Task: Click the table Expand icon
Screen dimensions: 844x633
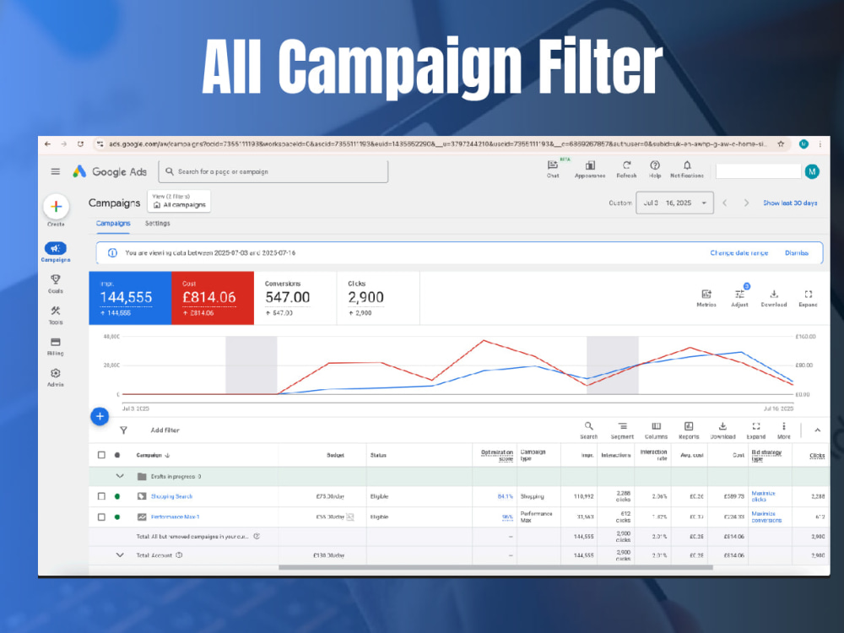Action: tap(755, 430)
